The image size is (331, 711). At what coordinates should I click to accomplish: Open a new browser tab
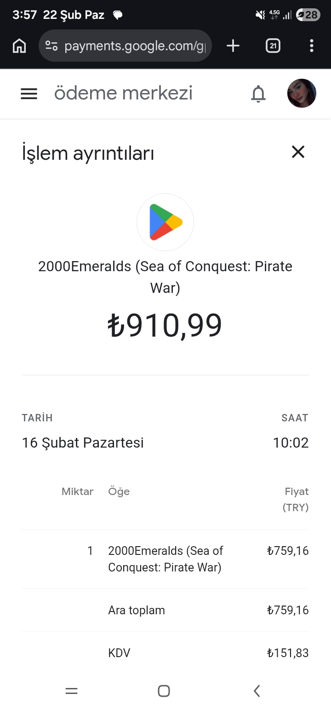233,46
